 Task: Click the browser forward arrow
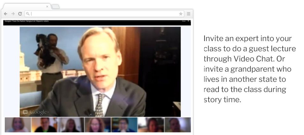(13, 14)
